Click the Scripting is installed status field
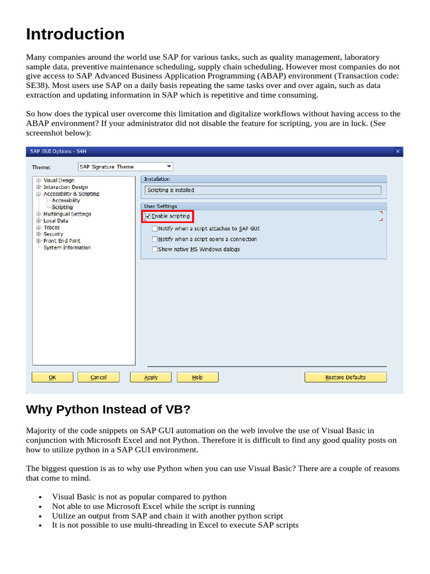 coord(263,190)
